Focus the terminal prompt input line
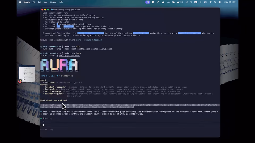255x143 pixels. [x=130, y=125]
